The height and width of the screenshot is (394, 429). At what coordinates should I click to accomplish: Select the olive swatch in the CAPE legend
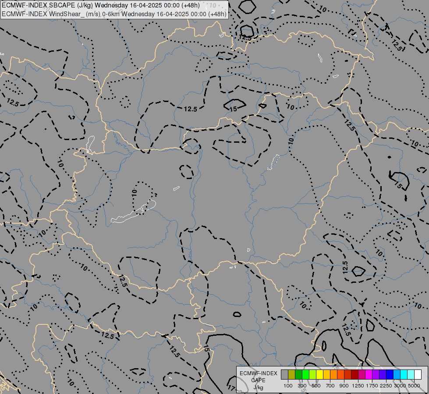pos(292,374)
